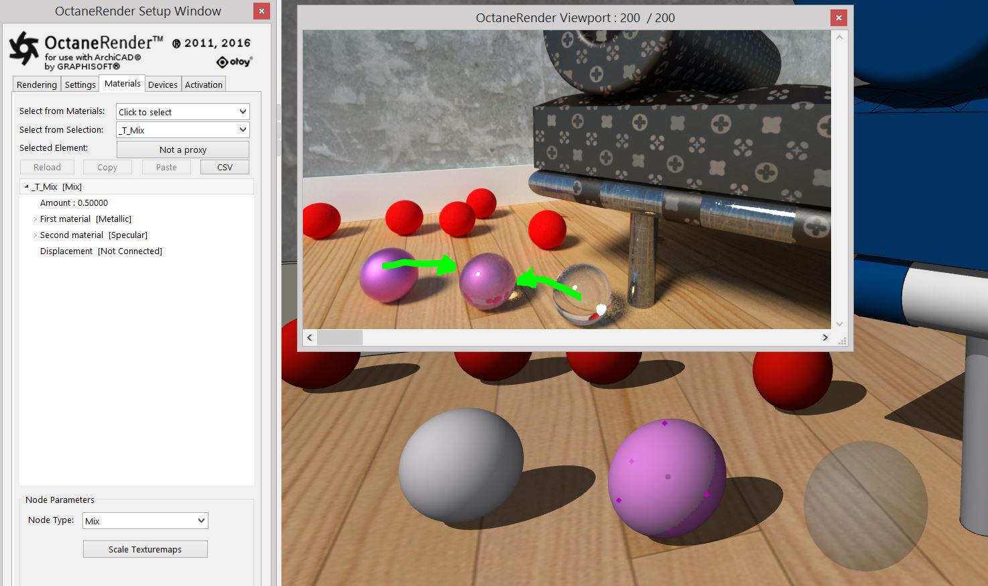Go to the Activation tab
Screen dimensions: 988x586
coord(203,84)
